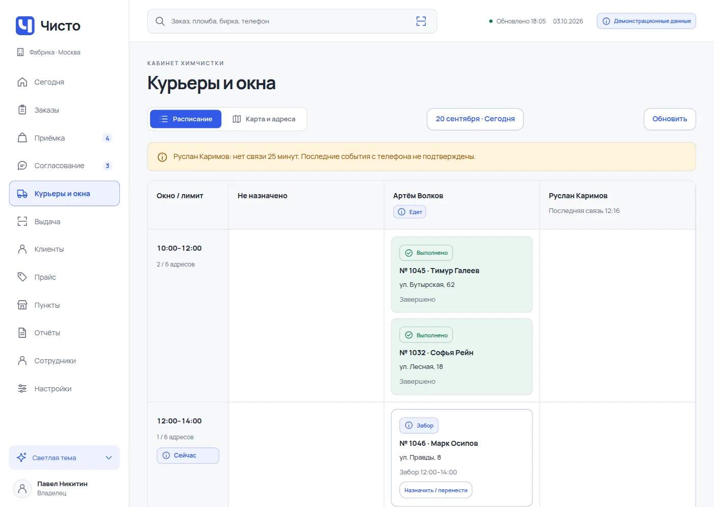
Task: Click Последняя связь 12:16 text
Action: point(584,211)
